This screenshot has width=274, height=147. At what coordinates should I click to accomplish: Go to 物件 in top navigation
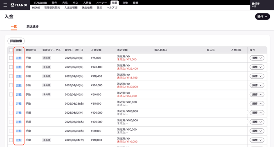click(54, 3)
